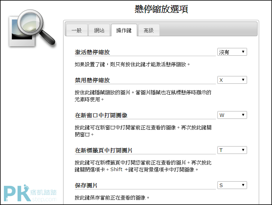Click the Hover Zoom magnifier logo icon
Screen dimensions: 272x205
[x=32, y=28]
